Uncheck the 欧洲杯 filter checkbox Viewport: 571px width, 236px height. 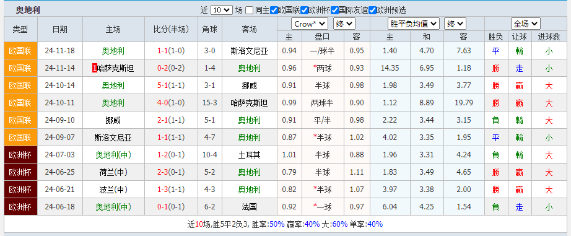[305, 10]
